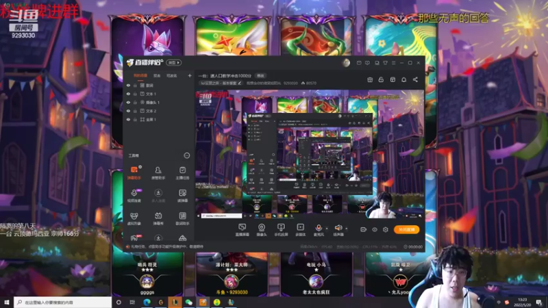Click the gift task notice in status bar
Screen dimensions: 548x308
[x=165, y=246]
